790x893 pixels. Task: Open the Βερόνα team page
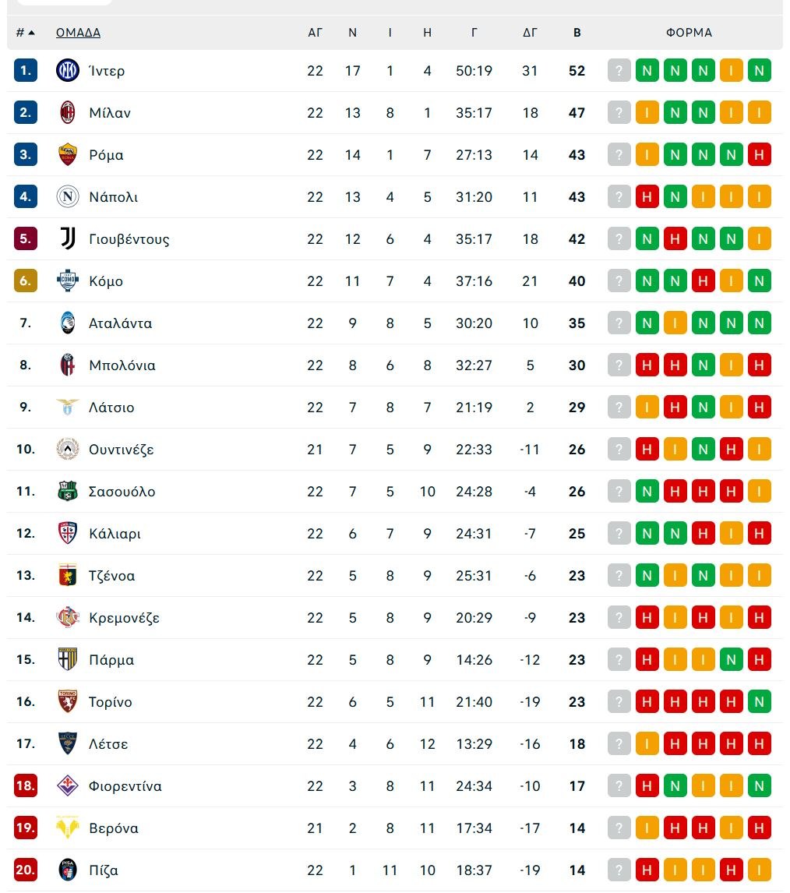pyautogui.click(x=114, y=828)
